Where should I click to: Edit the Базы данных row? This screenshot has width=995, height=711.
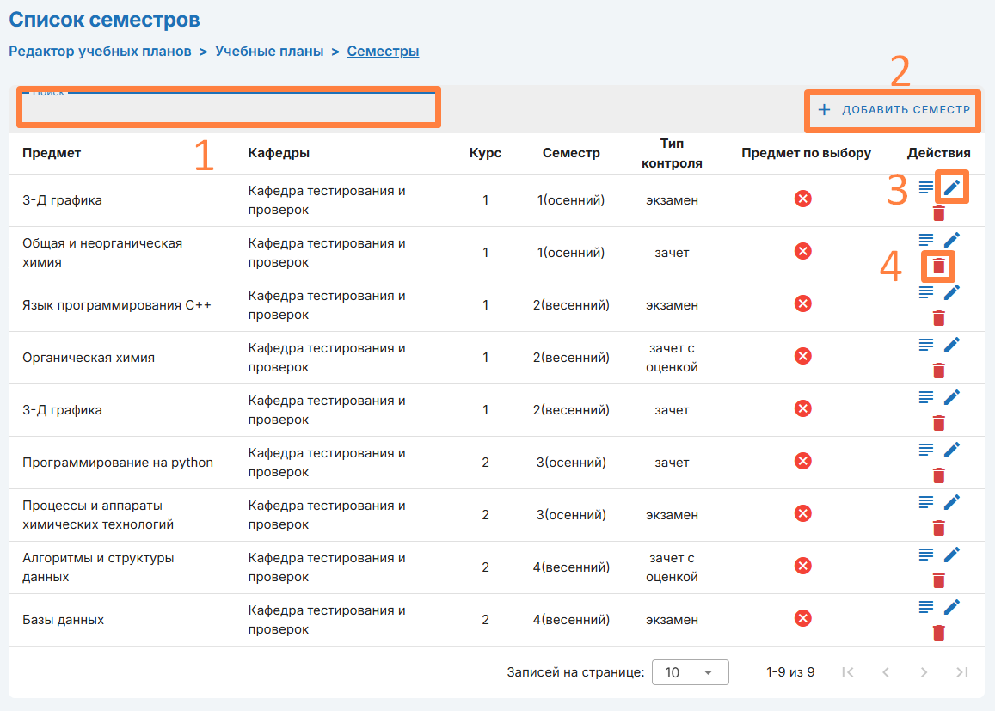point(951,607)
